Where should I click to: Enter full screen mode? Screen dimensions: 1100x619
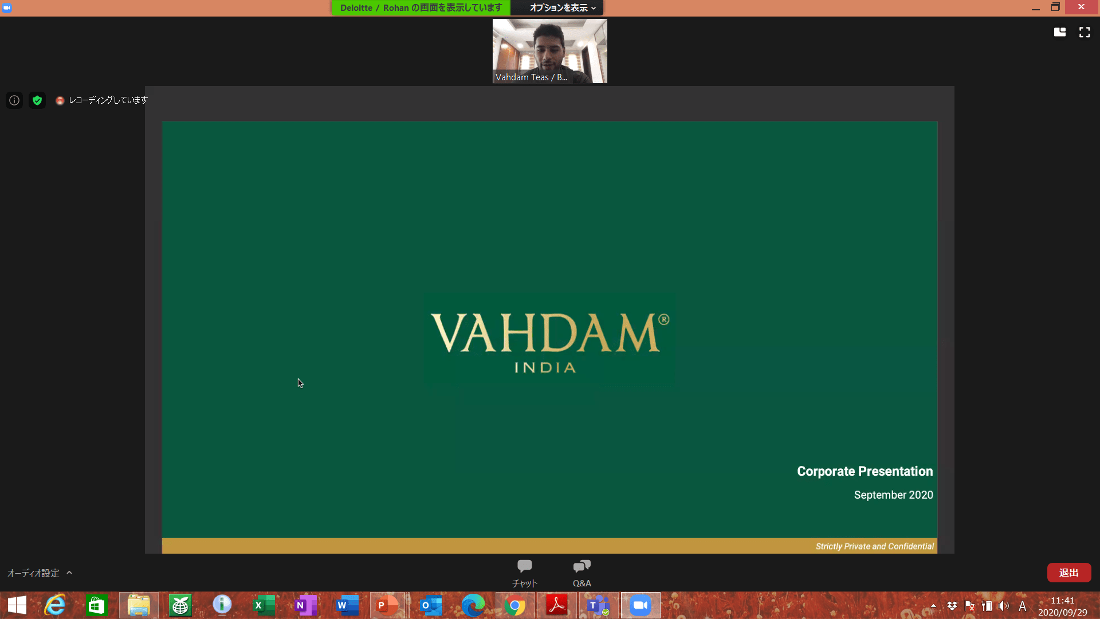coord(1085,33)
